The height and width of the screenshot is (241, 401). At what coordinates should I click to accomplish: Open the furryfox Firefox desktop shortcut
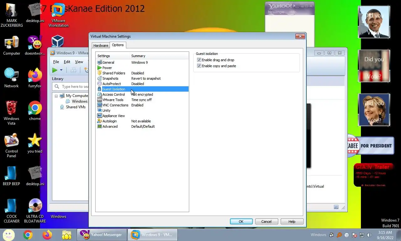click(35, 78)
